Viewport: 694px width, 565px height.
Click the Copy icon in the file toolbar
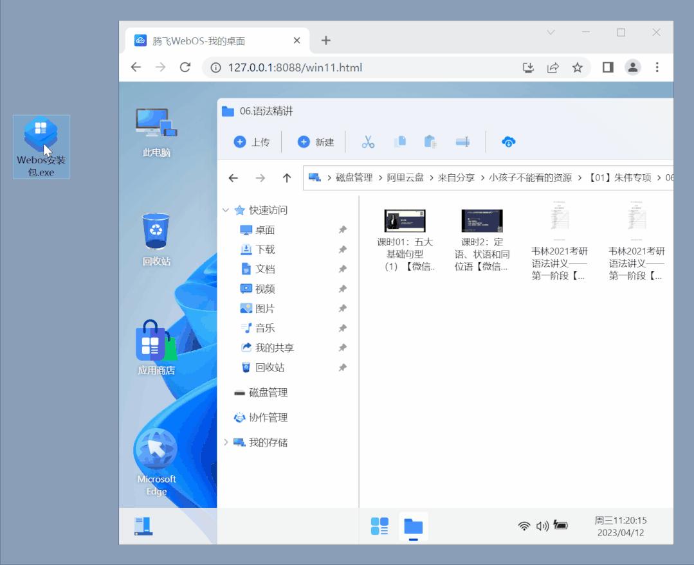[x=399, y=141]
